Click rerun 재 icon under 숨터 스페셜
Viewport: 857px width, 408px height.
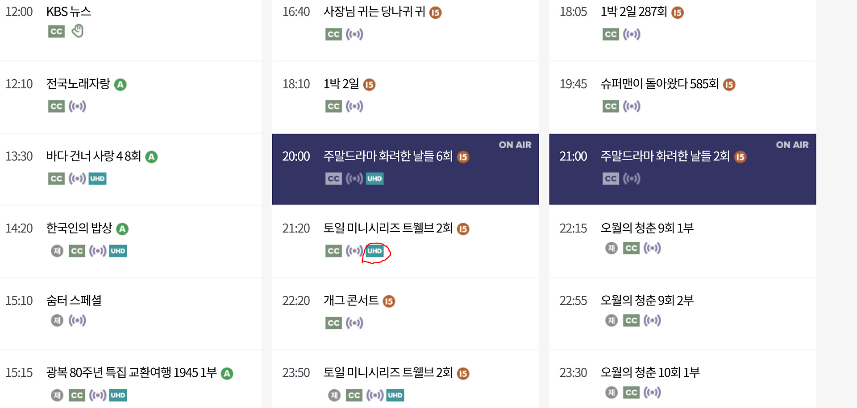coord(57,320)
